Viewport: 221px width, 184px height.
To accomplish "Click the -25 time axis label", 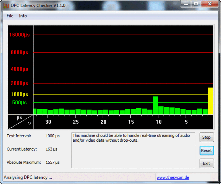I will click(x=75, y=122).
